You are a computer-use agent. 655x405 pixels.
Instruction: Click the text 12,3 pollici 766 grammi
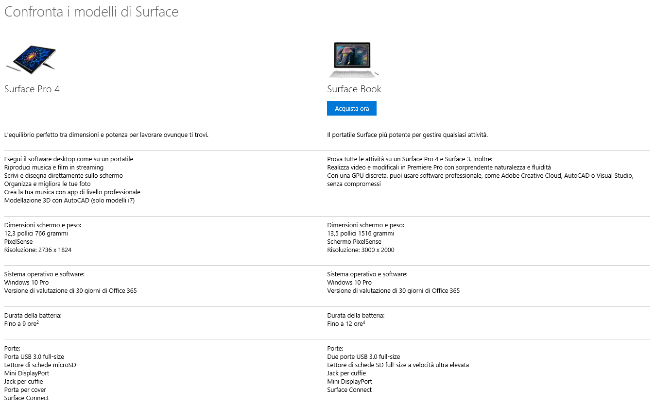tap(36, 234)
